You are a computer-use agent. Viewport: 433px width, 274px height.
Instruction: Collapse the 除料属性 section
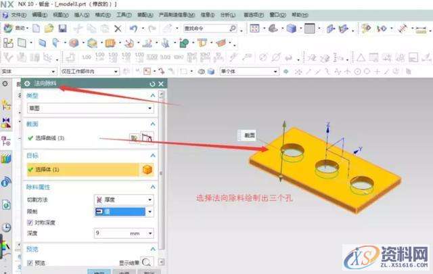[153, 187]
